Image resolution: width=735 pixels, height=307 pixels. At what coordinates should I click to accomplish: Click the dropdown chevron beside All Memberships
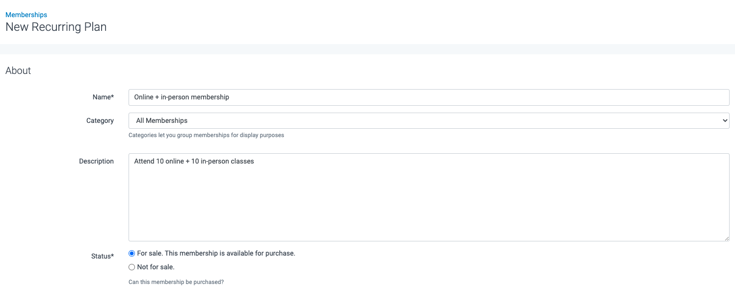coord(724,120)
